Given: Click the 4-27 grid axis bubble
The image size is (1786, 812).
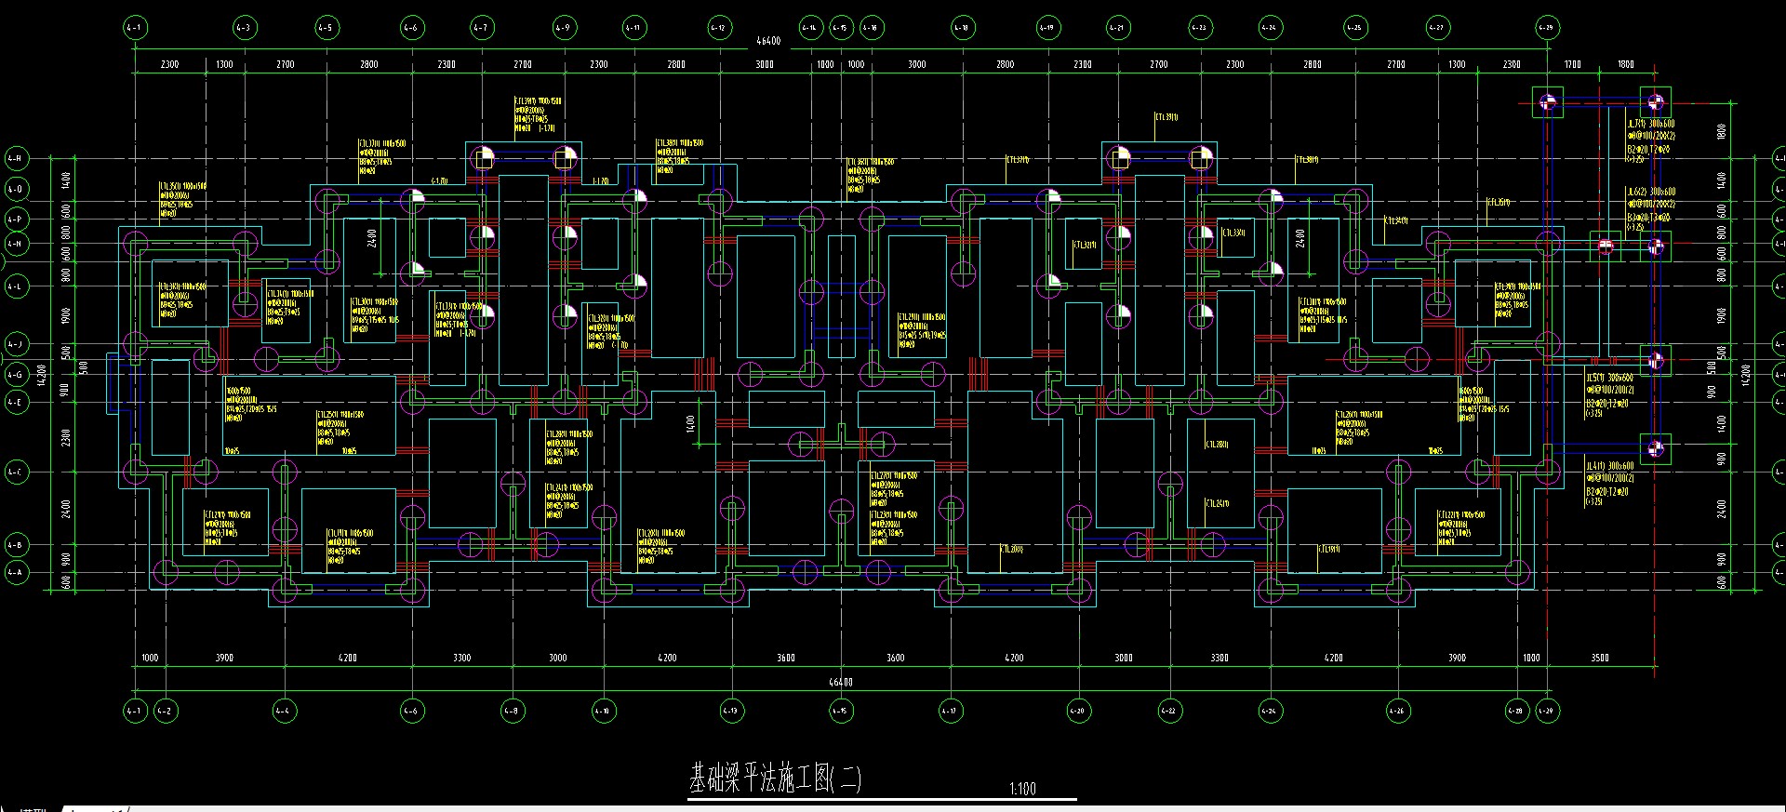Looking at the screenshot, I should pyautogui.click(x=1437, y=28).
